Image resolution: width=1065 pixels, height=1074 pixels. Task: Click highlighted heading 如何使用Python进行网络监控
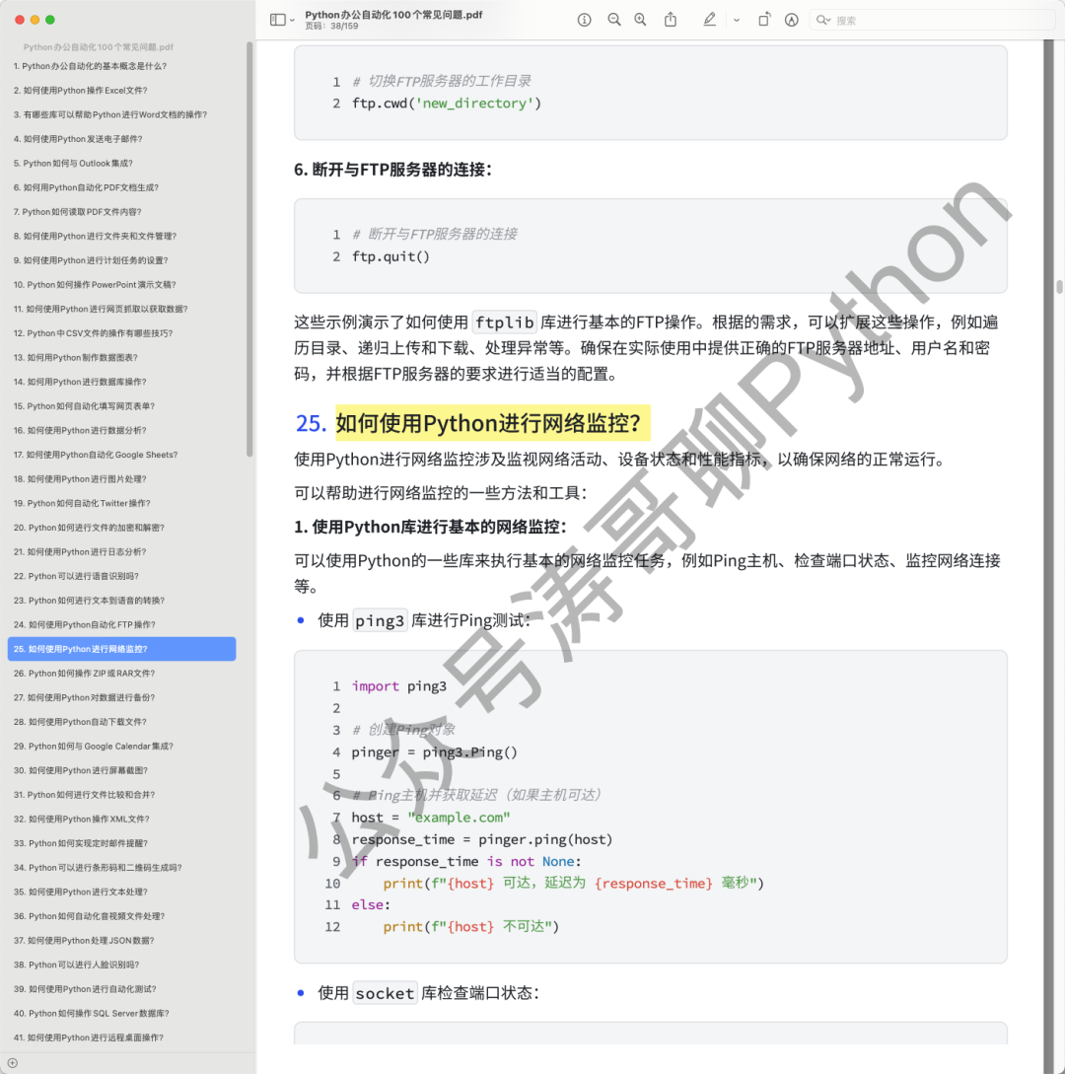(492, 423)
